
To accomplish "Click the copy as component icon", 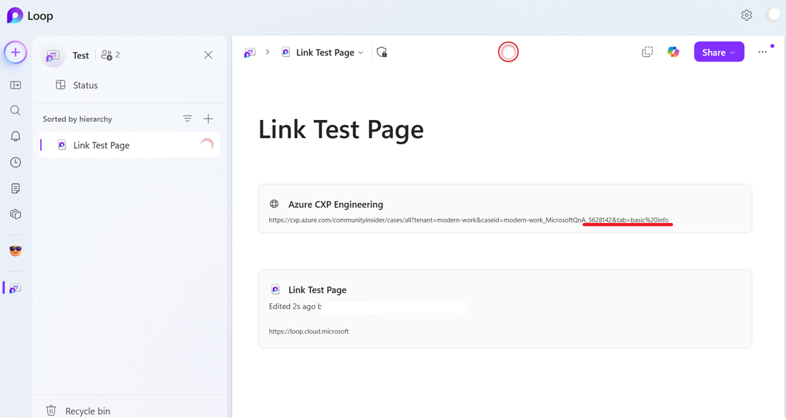I will [647, 52].
